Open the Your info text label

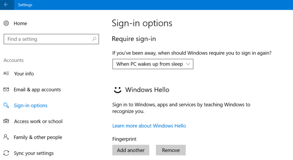tap(24, 74)
